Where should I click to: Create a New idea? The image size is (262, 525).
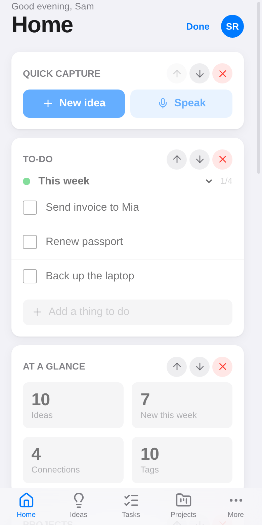(x=74, y=104)
